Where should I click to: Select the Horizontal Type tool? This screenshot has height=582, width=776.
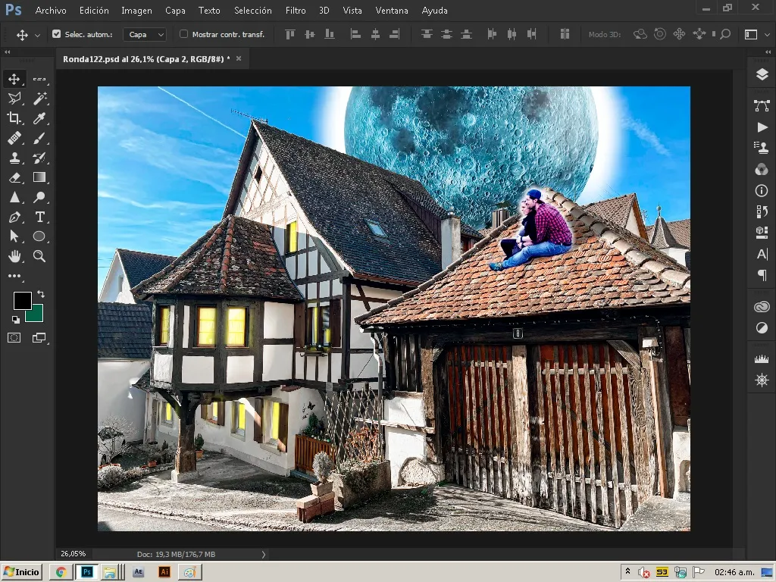coord(39,217)
